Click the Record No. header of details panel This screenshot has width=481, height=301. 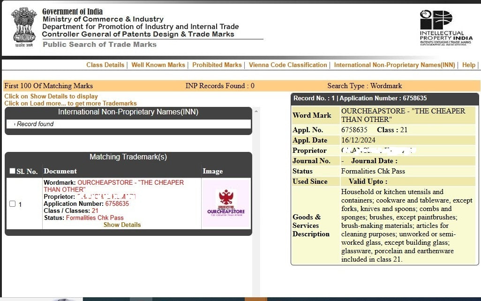click(x=360, y=98)
